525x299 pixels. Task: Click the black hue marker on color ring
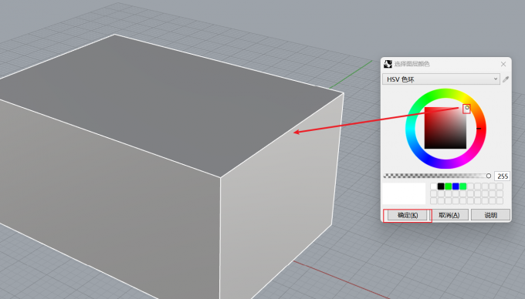pyautogui.click(x=479, y=129)
